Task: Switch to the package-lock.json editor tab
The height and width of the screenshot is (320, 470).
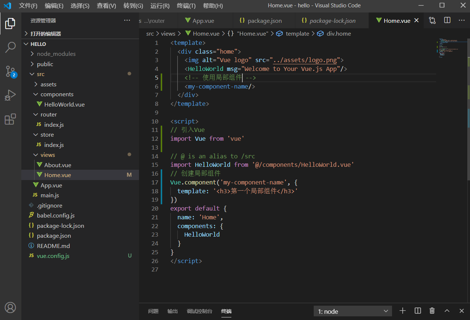Action: pos(331,21)
